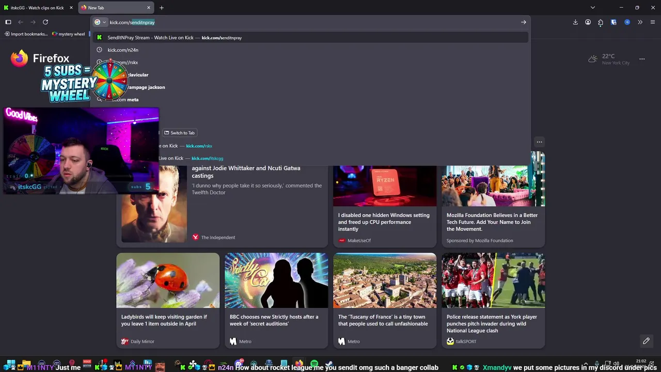Open hidden Windows setting article title
The width and height of the screenshot is (661, 372).
point(384,222)
